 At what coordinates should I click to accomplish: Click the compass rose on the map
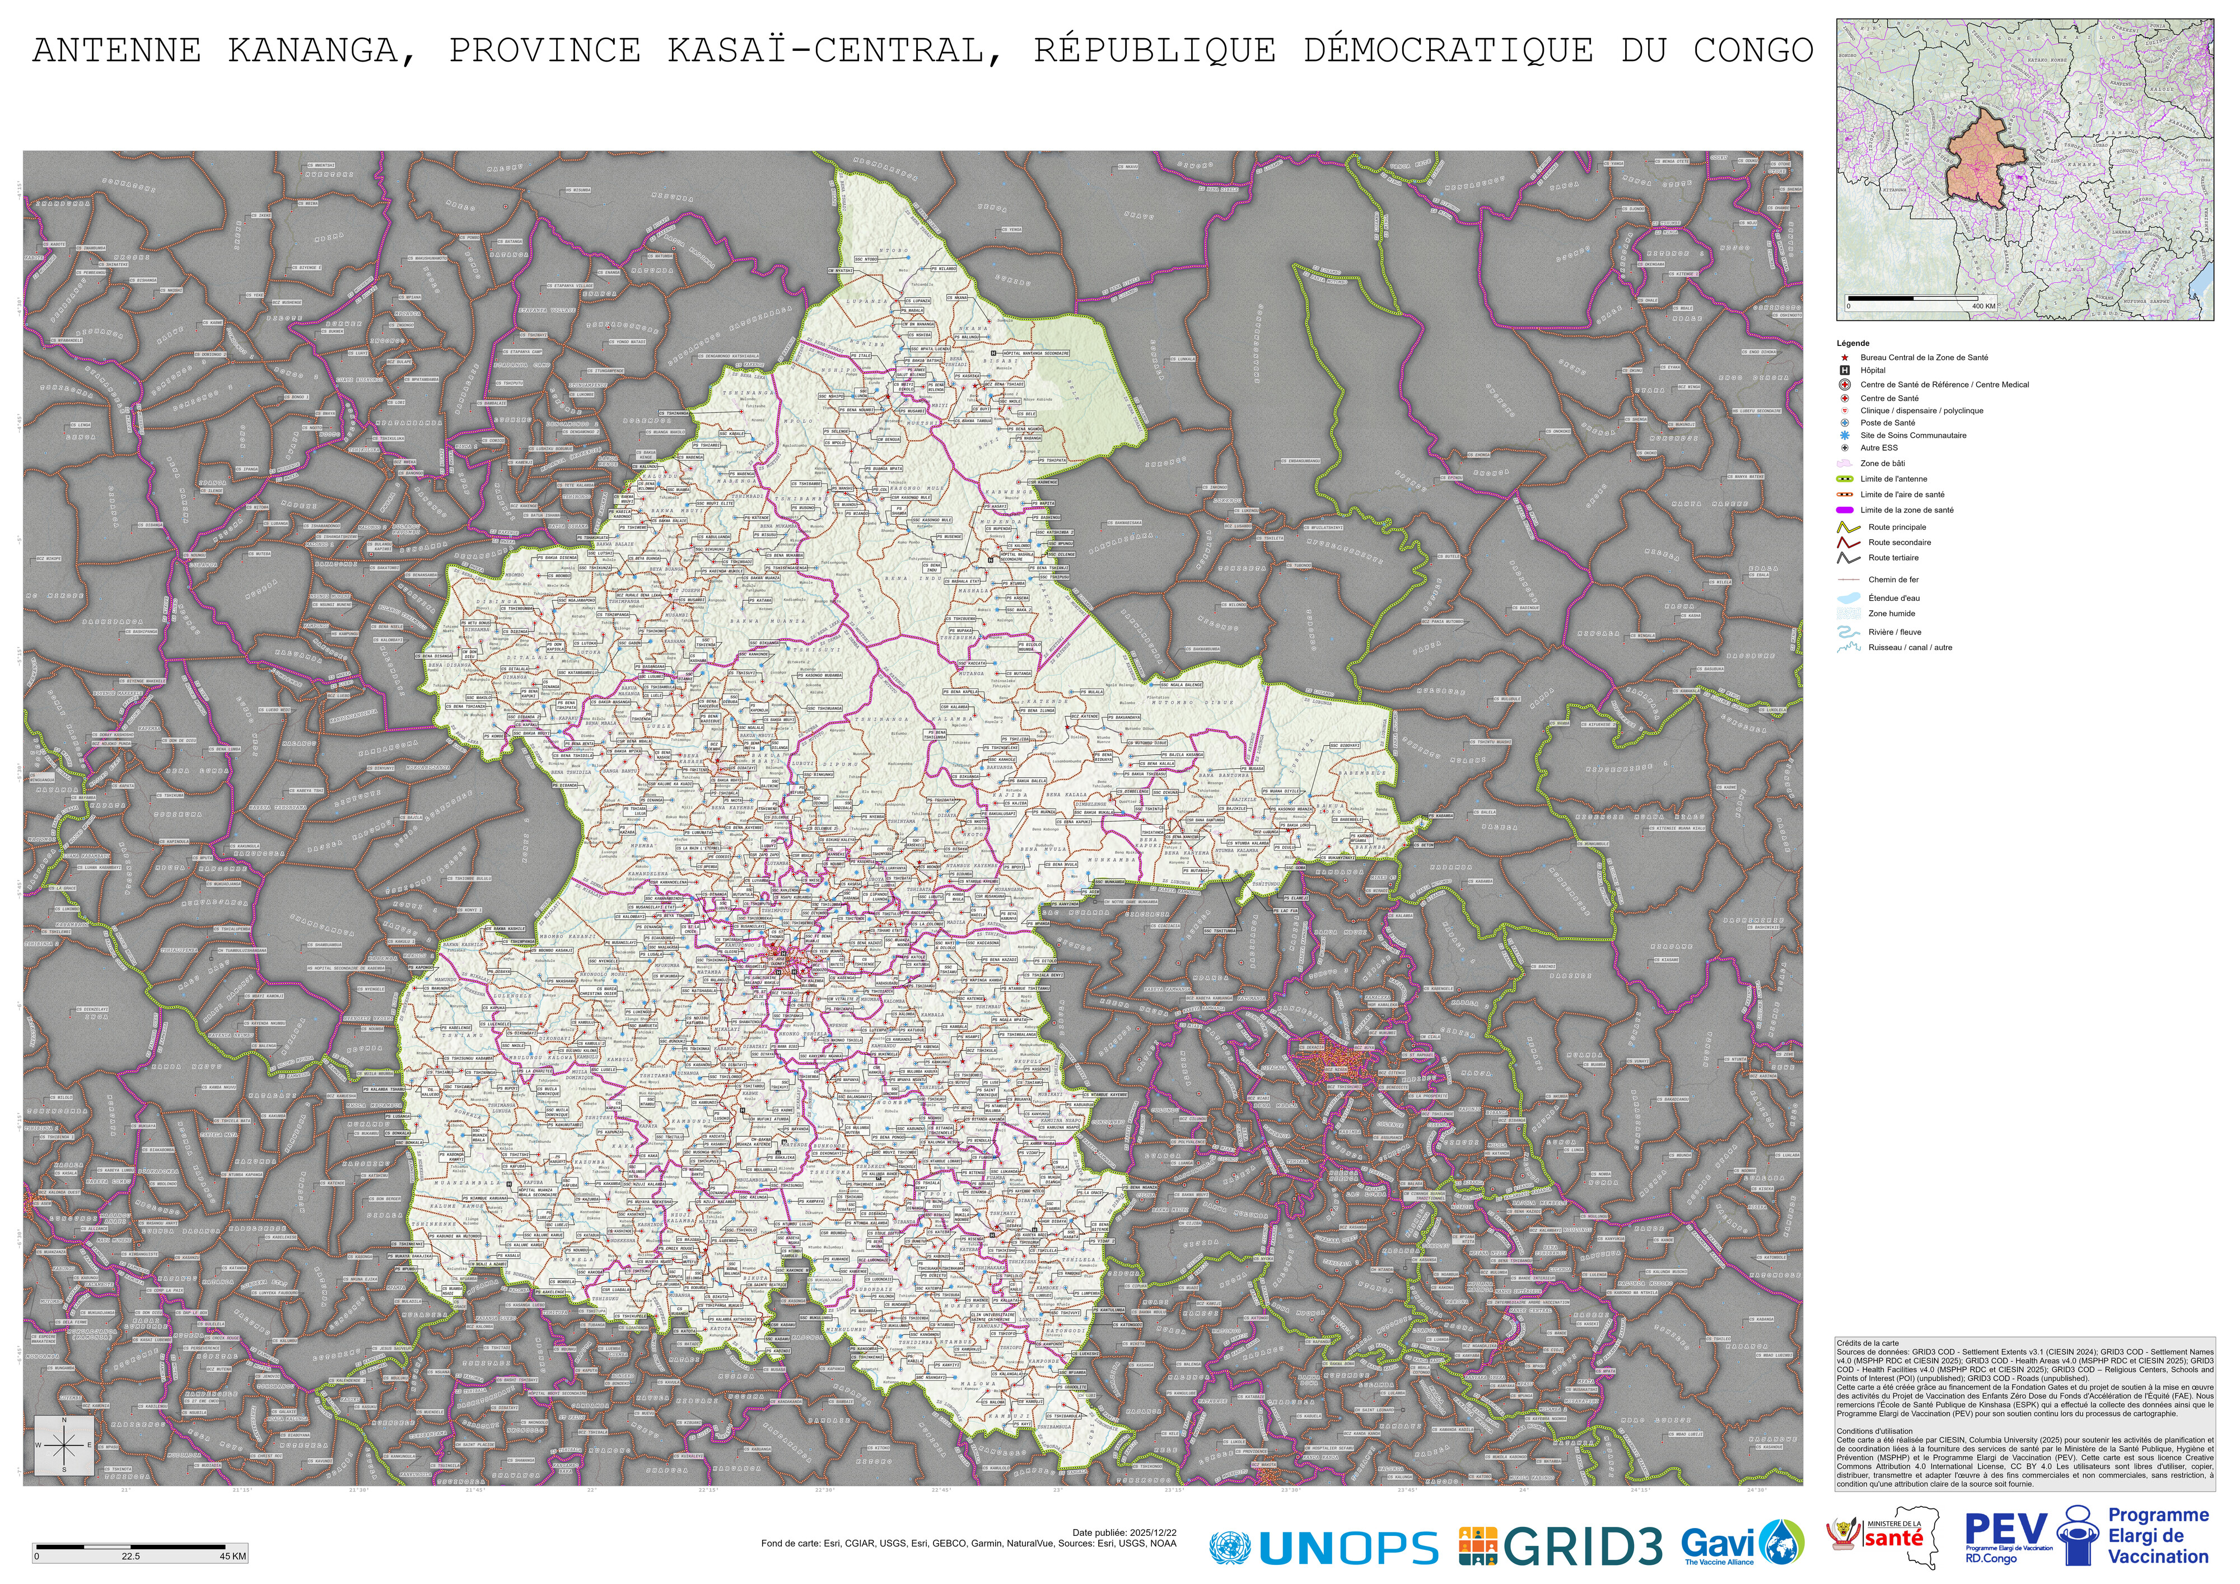(x=64, y=1445)
